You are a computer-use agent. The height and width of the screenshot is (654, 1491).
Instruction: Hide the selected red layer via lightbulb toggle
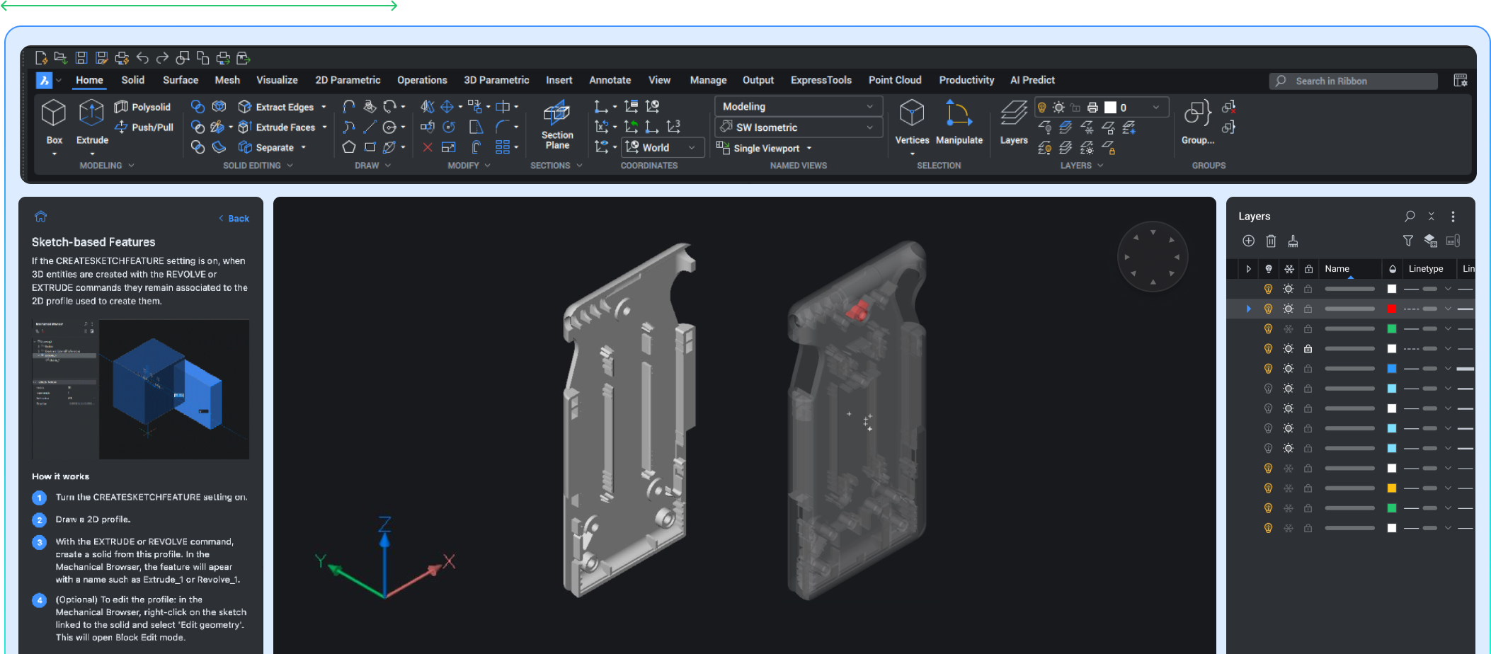(1267, 309)
